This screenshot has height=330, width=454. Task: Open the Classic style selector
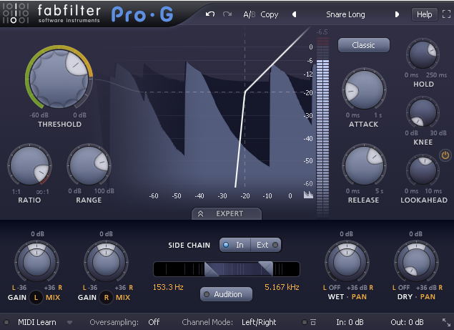pos(364,45)
